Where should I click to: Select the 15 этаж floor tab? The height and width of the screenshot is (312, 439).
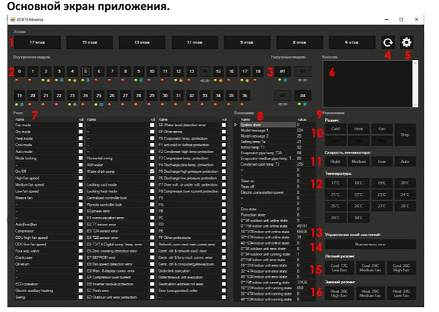pyautogui.click(x=90, y=43)
